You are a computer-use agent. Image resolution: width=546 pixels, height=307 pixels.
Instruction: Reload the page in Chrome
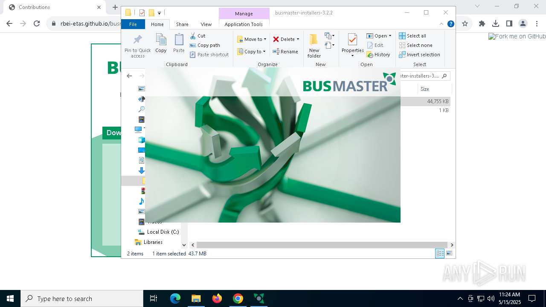(37, 24)
